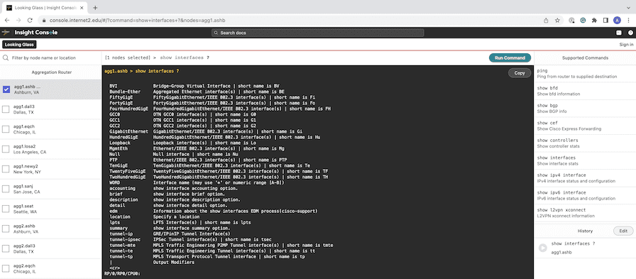The image size is (636, 279).
Task: Choose the show bfd command
Action: point(585,91)
